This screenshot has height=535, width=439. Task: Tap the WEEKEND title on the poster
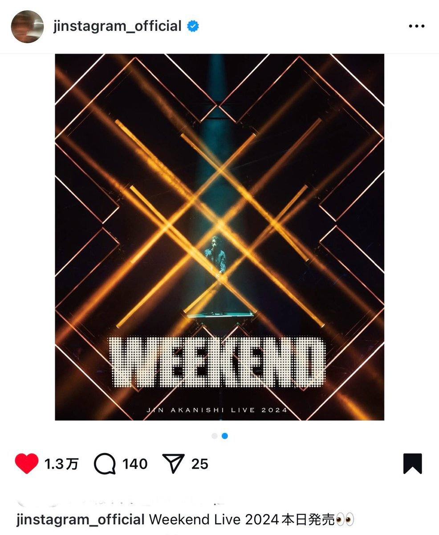pyautogui.click(x=218, y=362)
